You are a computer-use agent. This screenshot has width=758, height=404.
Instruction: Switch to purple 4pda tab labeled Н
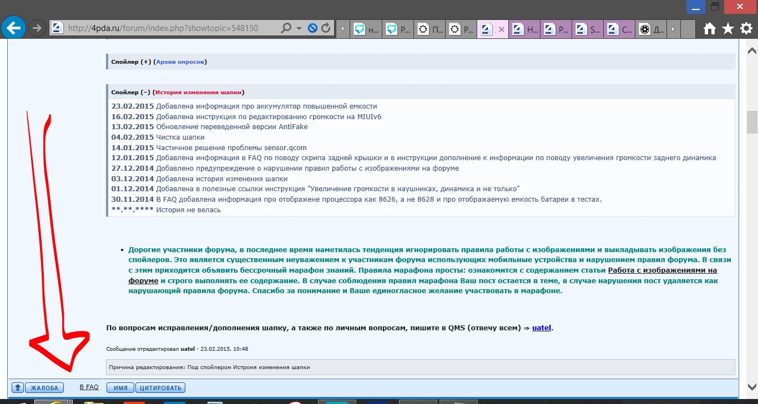point(525,29)
